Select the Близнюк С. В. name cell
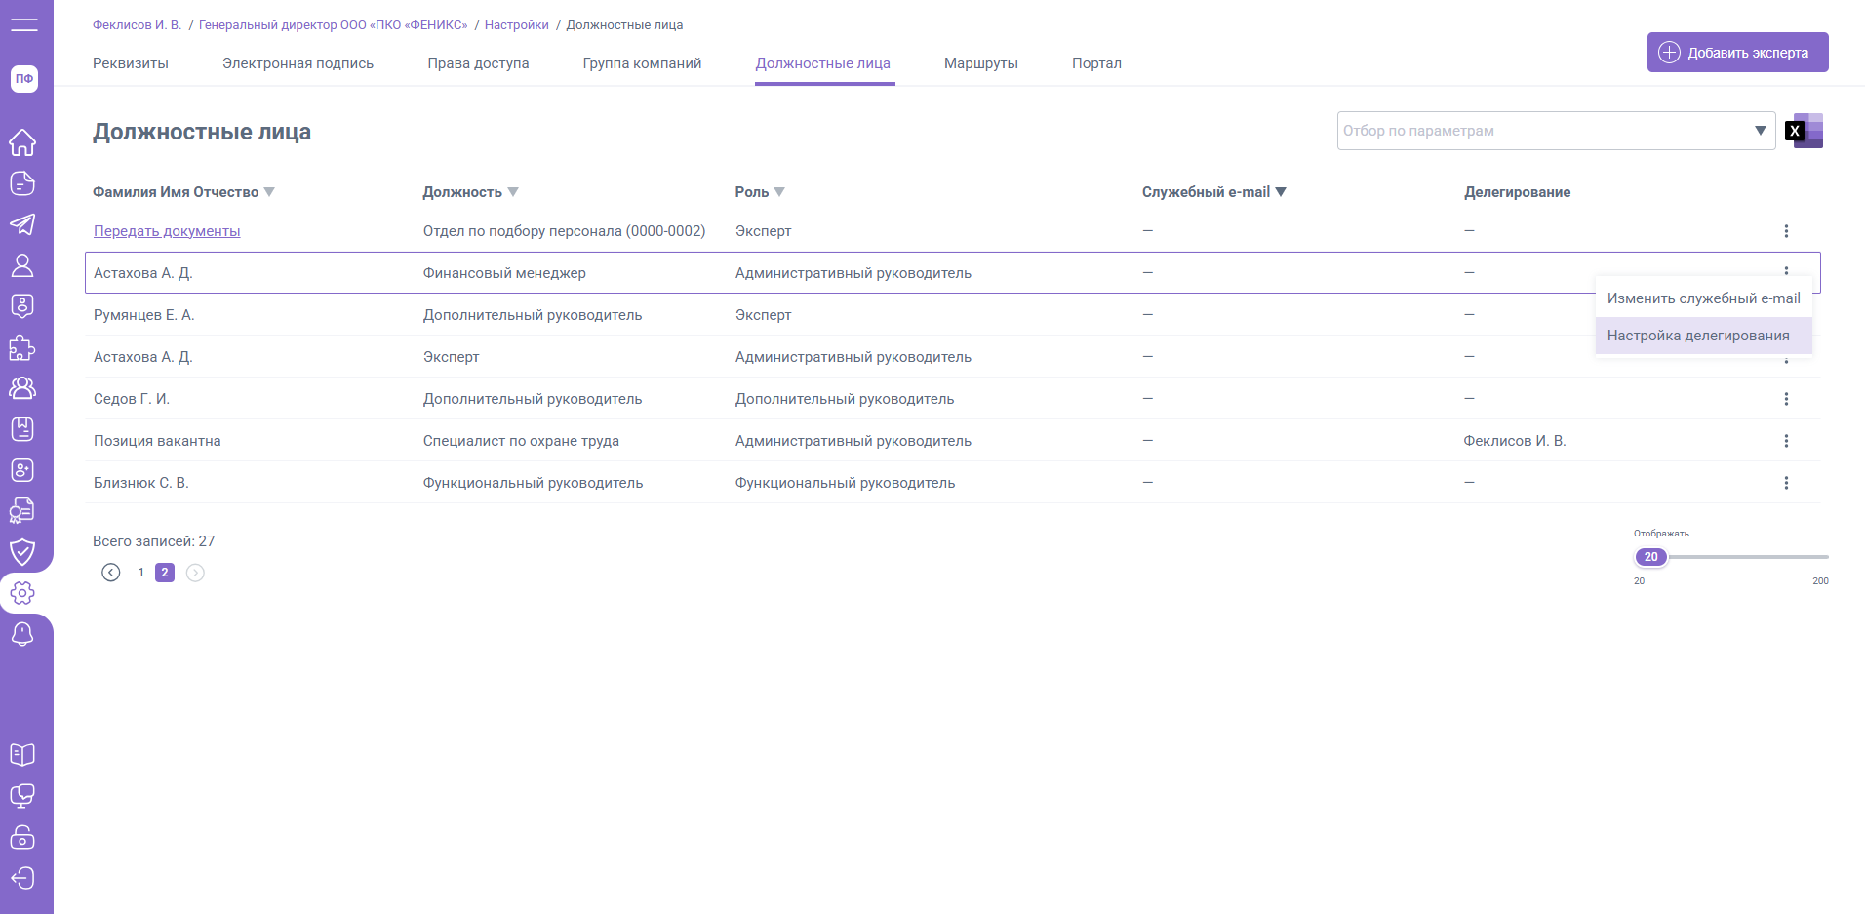The image size is (1865, 914). (x=141, y=483)
